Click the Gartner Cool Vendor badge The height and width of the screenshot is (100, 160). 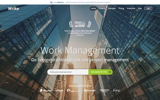[x=80, y=24]
